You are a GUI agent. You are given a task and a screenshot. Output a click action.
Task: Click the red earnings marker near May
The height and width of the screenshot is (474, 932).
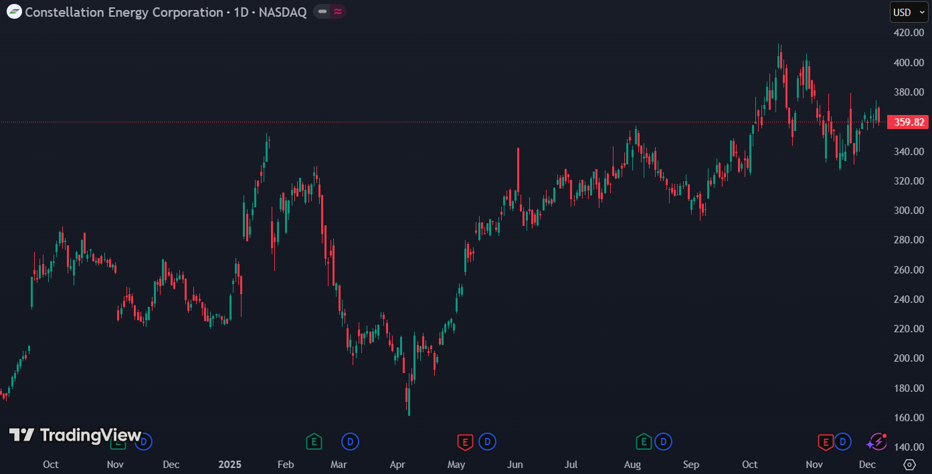464,441
